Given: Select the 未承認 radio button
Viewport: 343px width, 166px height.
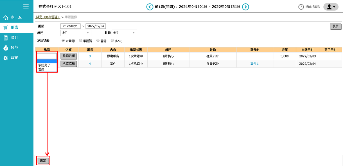Looking at the screenshot, I should [x=63, y=41].
